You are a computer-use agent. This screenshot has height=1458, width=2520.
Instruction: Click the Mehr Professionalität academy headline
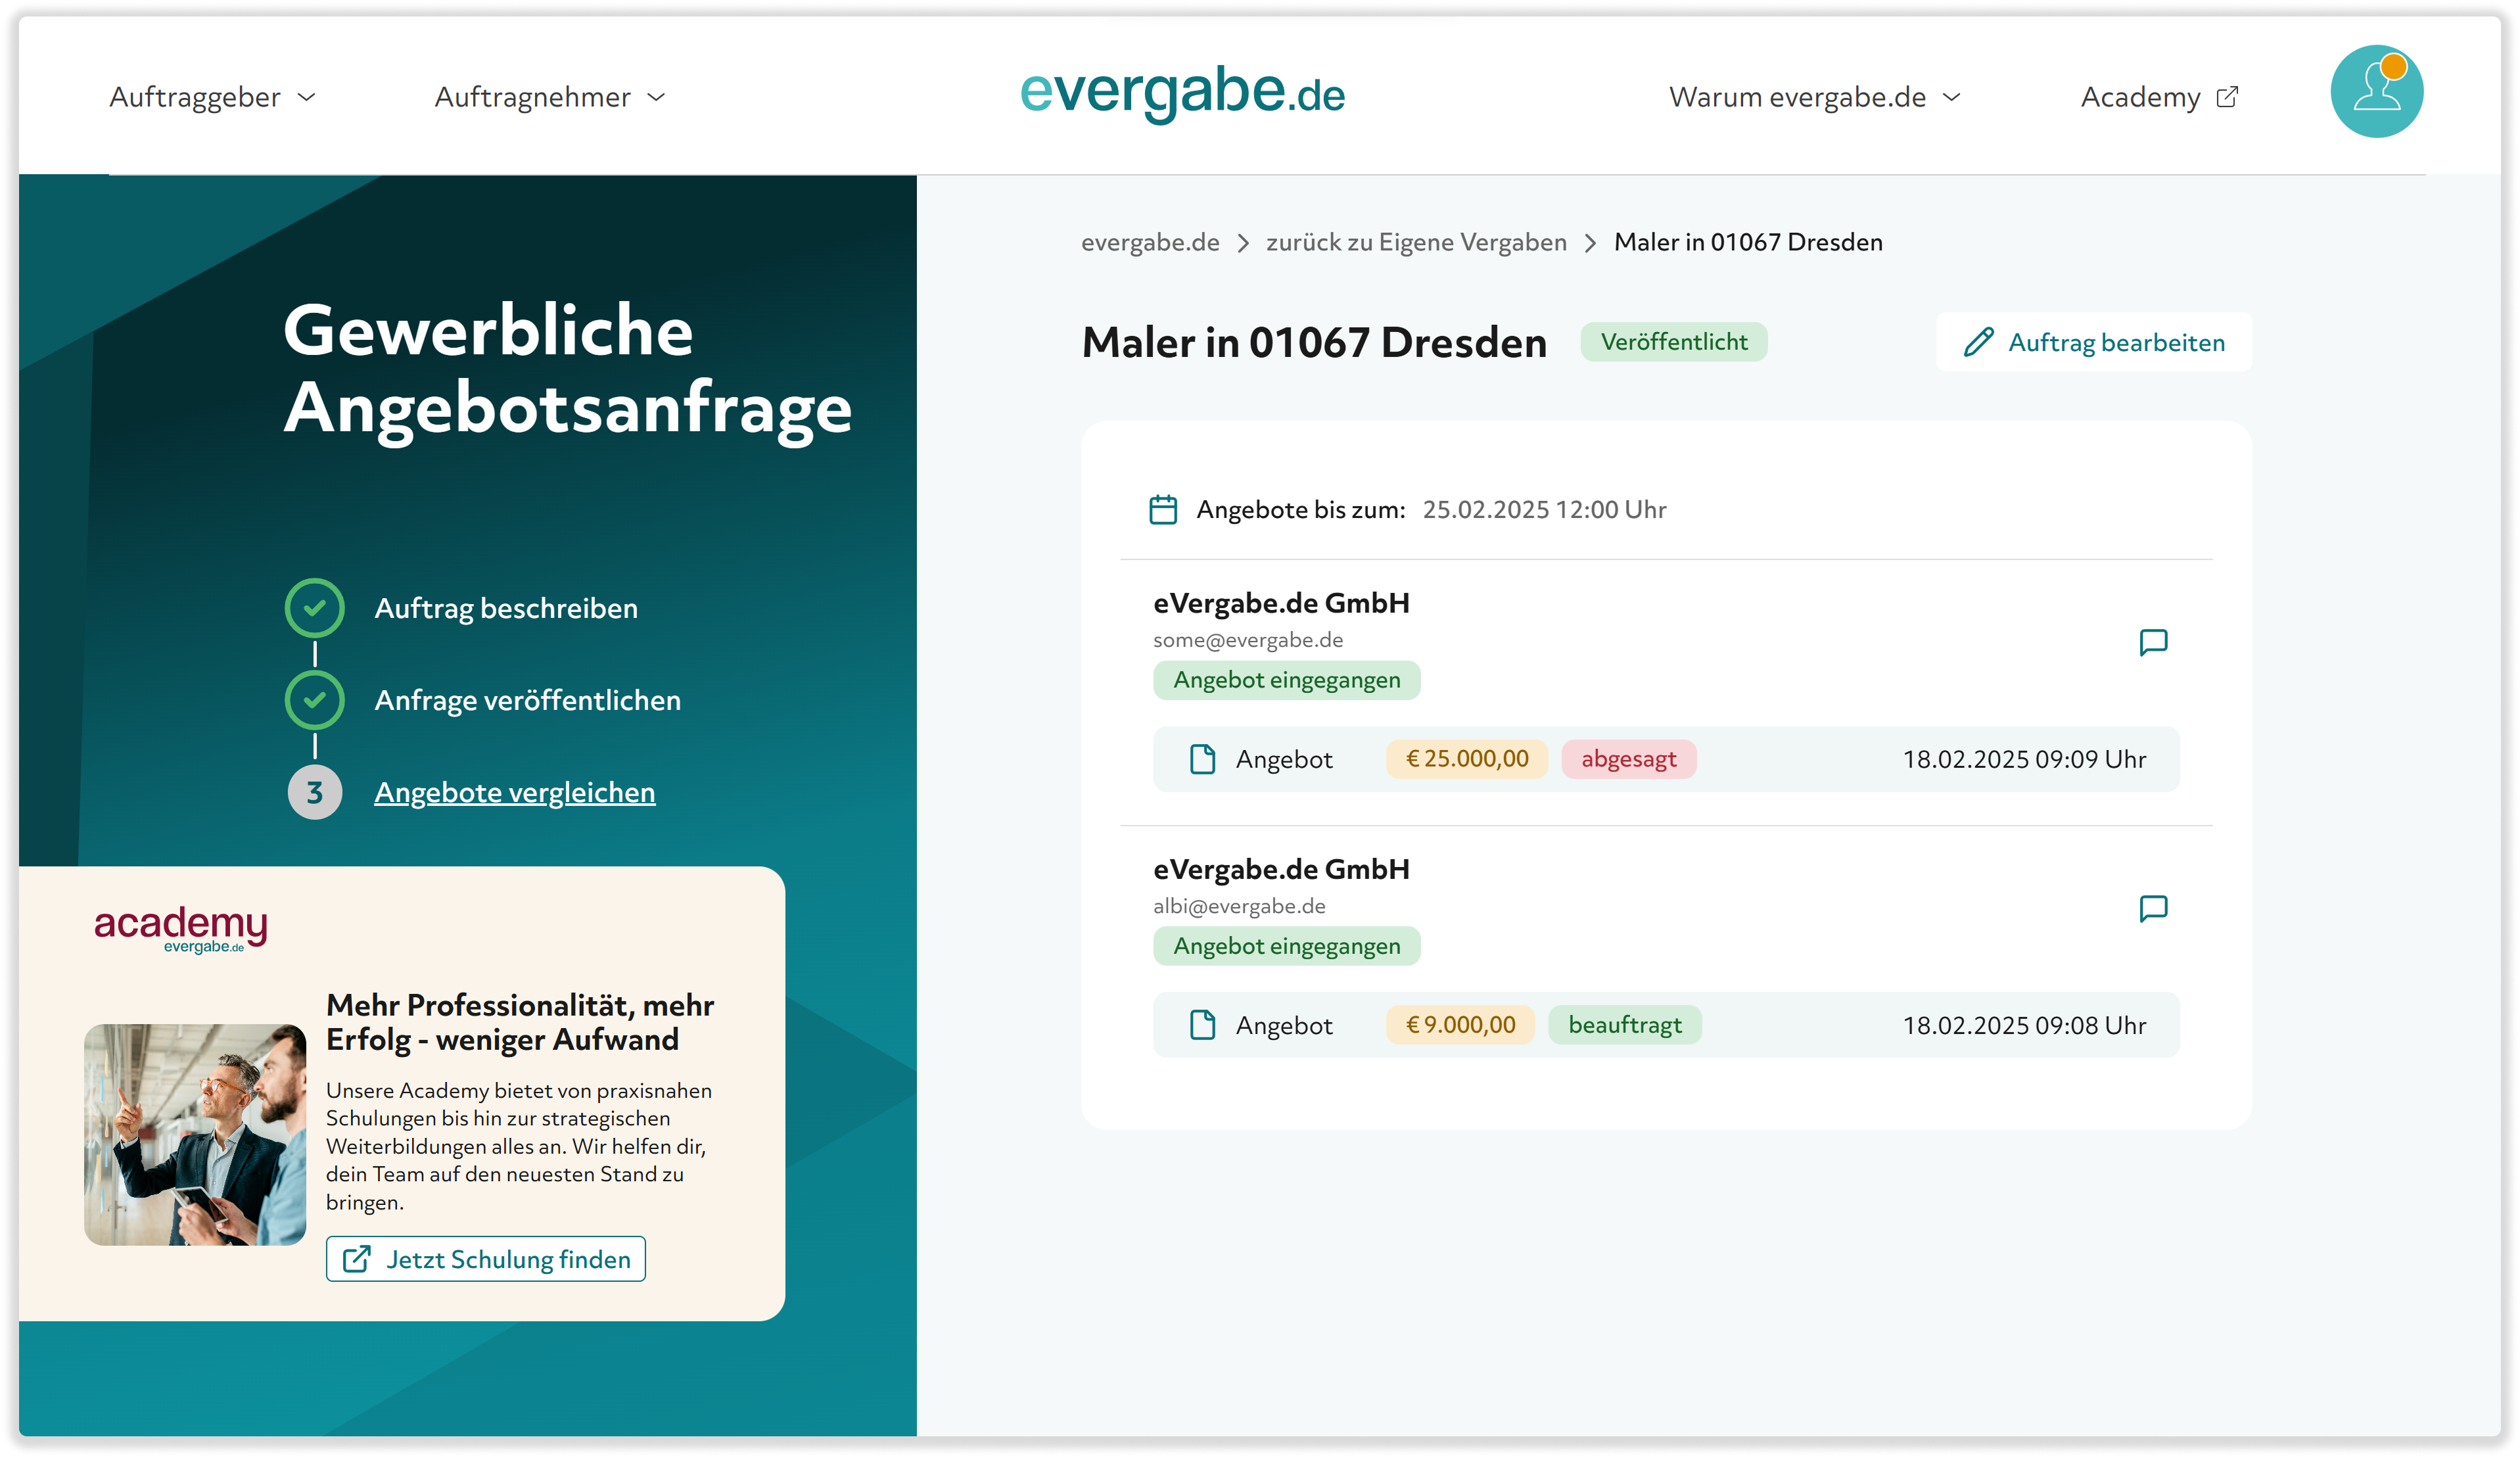pos(520,1022)
